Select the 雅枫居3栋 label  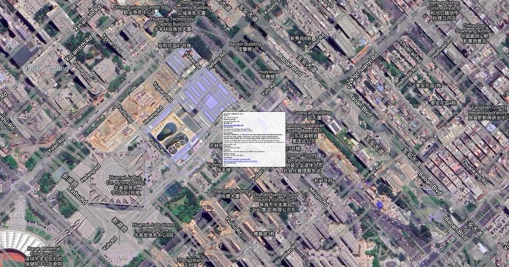[x=264, y=234]
